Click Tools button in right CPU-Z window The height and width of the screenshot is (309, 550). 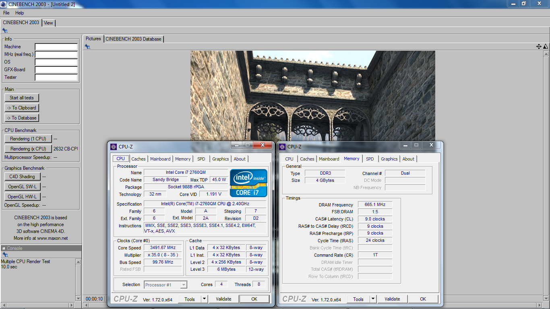(358, 299)
